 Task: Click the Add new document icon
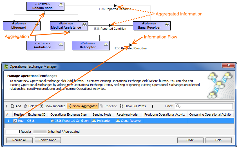tap(12, 106)
